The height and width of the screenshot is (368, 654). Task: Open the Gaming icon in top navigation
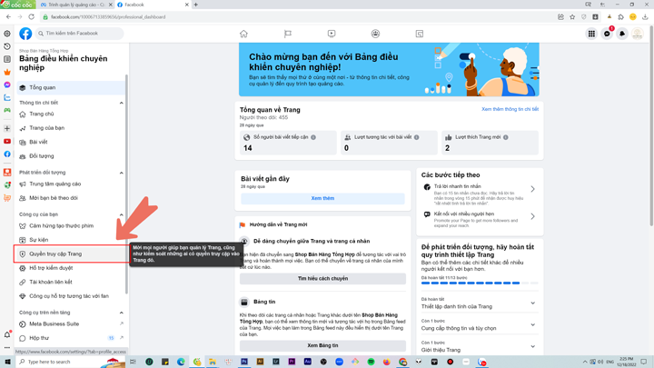pos(420,34)
